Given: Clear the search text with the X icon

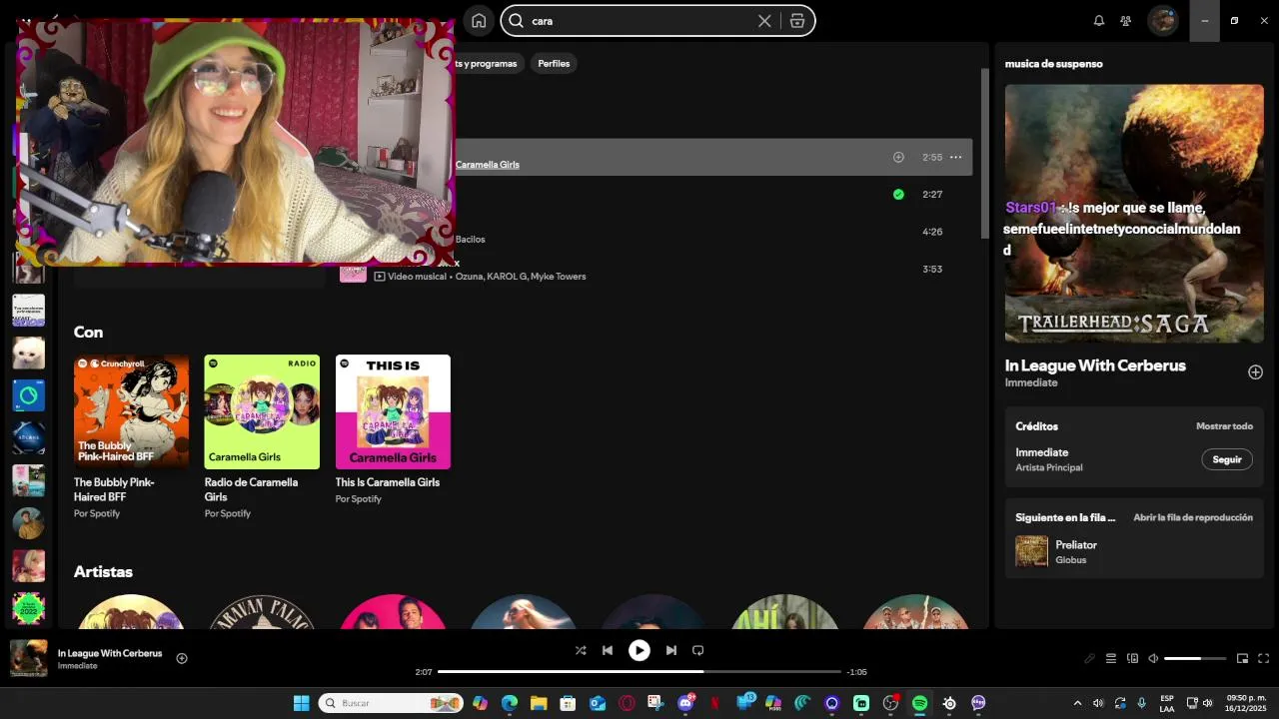Looking at the screenshot, I should point(764,21).
